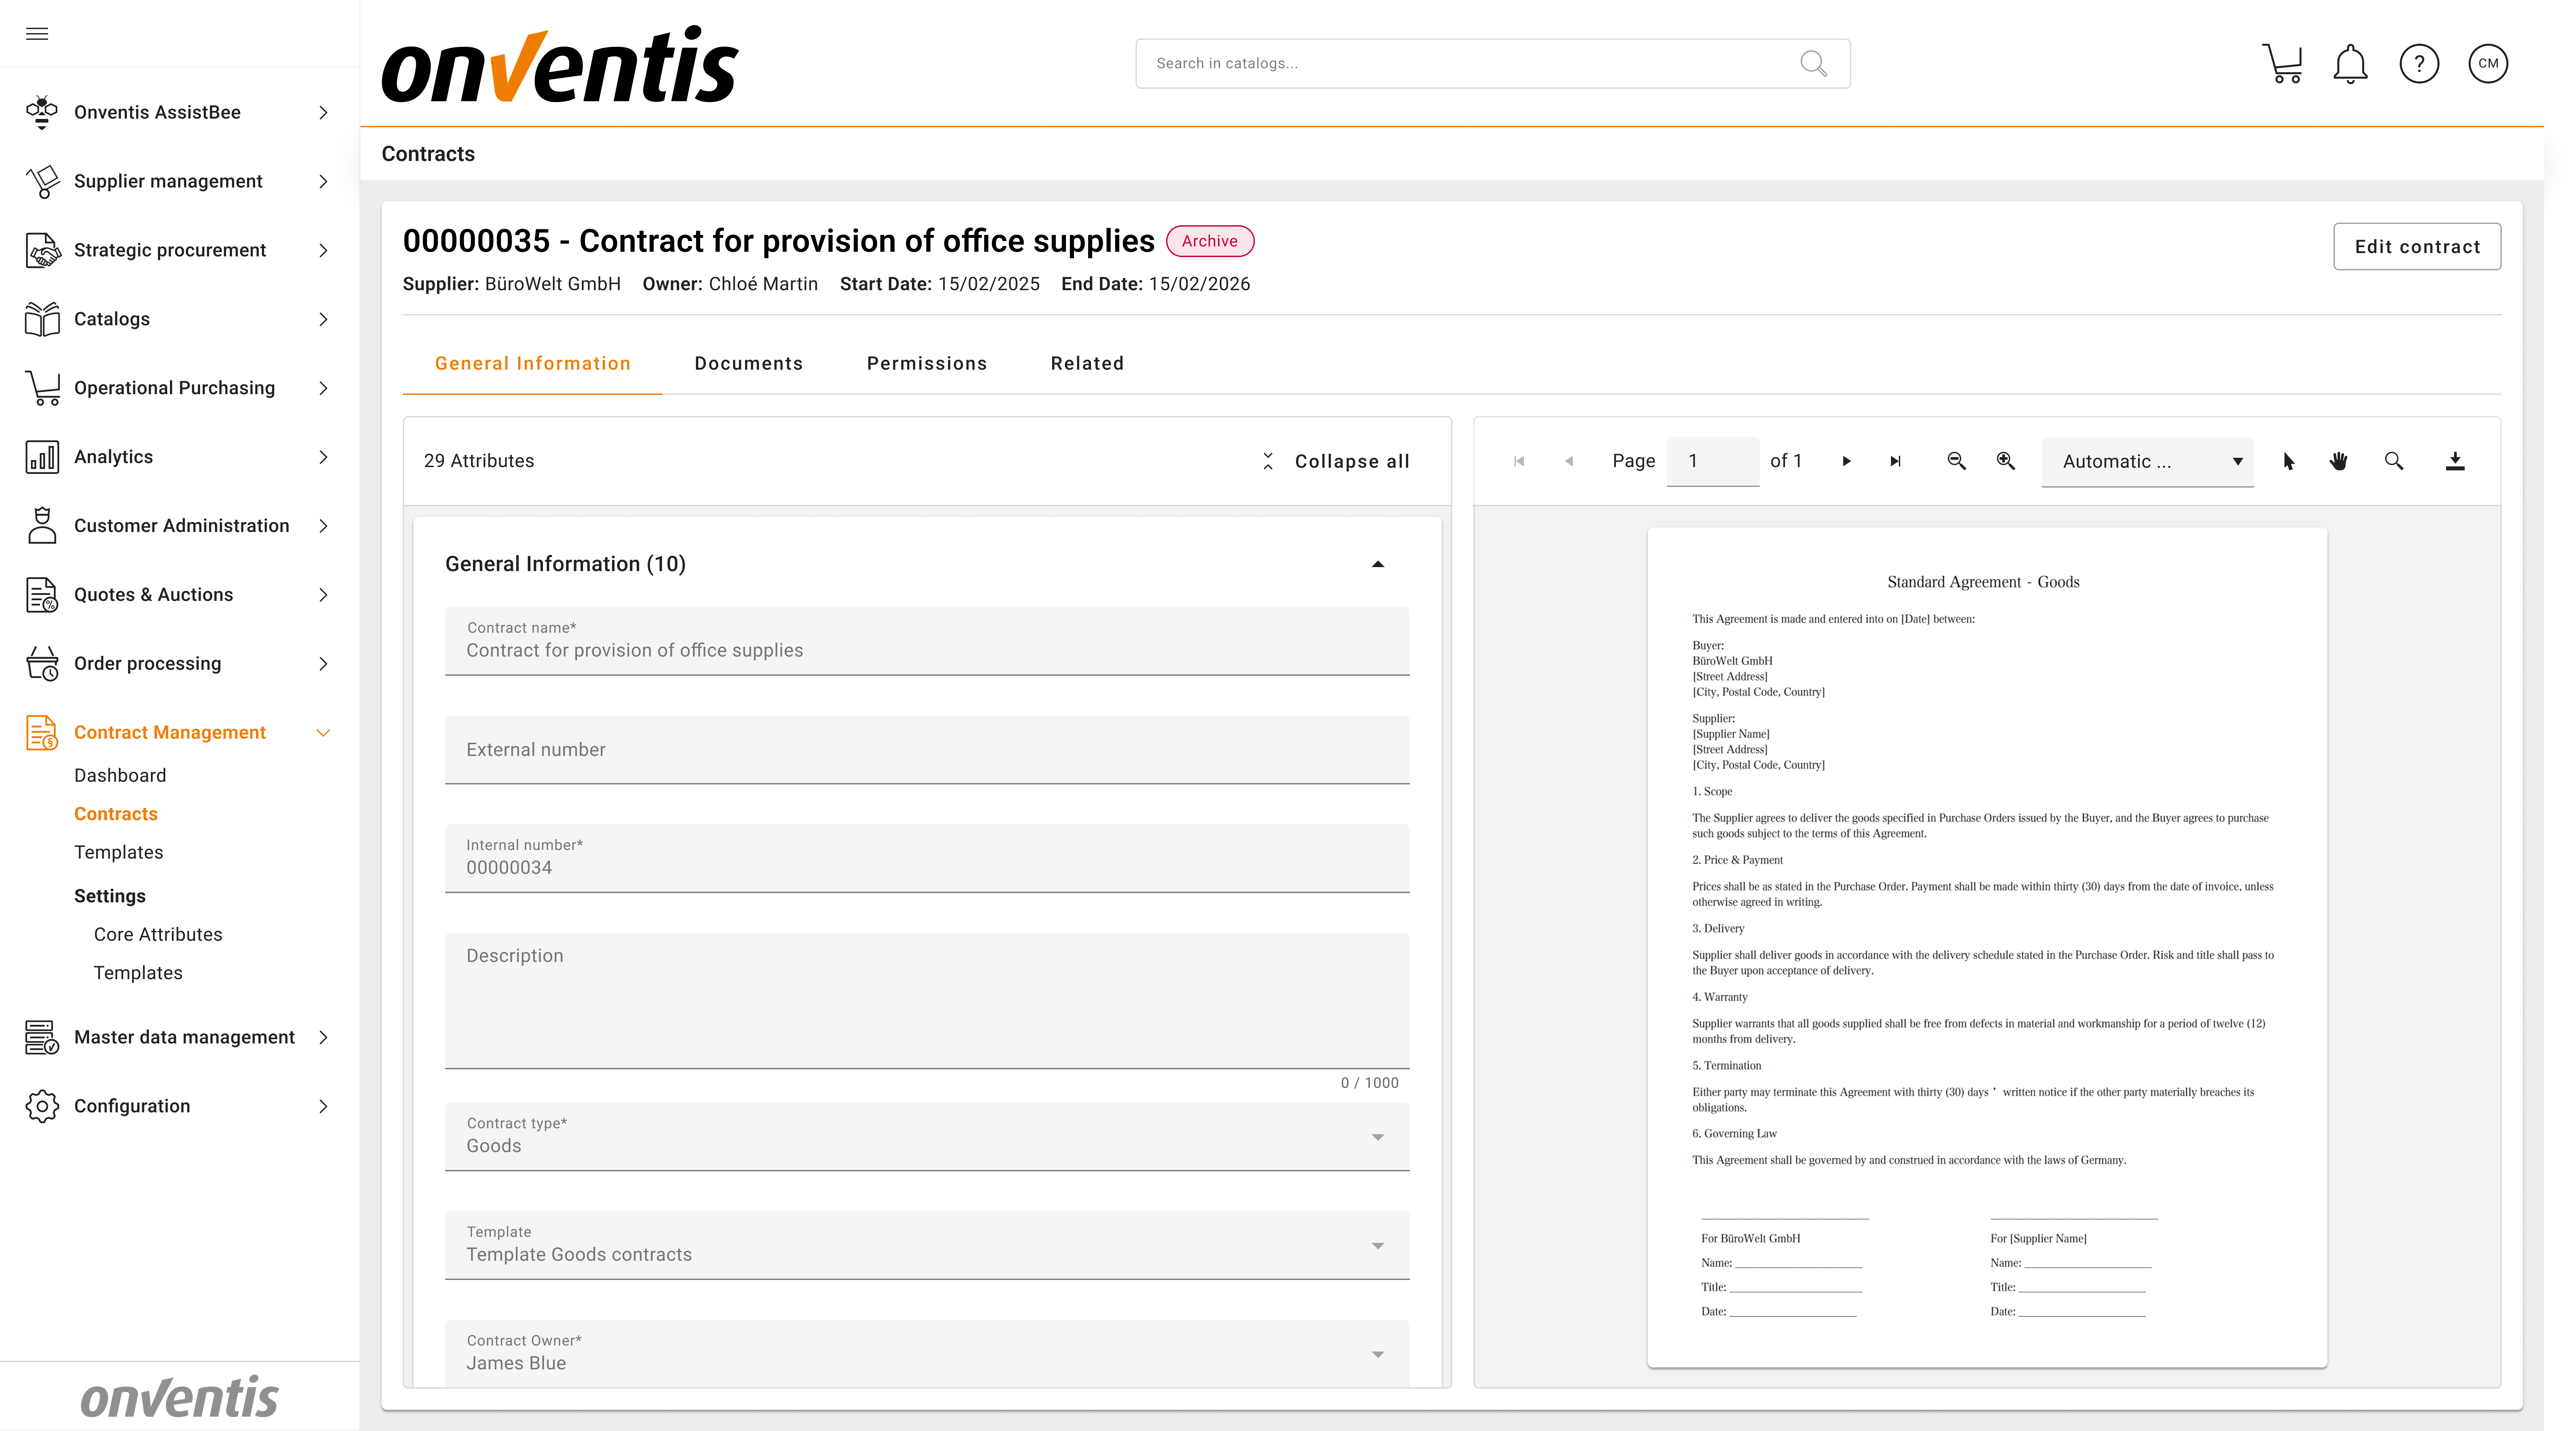Activate the text selection cursor tool
The width and height of the screenshot is (2576, 1431).
2289,461
